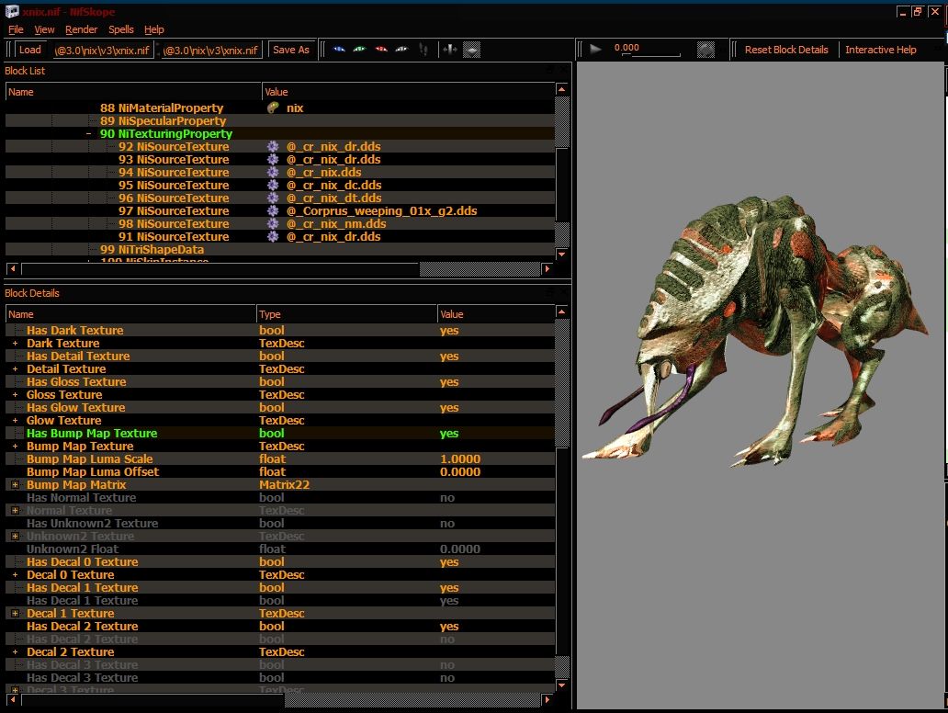Click the Load button
Image resolution: width=948 pixels, height=713 pixels.
pos(29,50)
